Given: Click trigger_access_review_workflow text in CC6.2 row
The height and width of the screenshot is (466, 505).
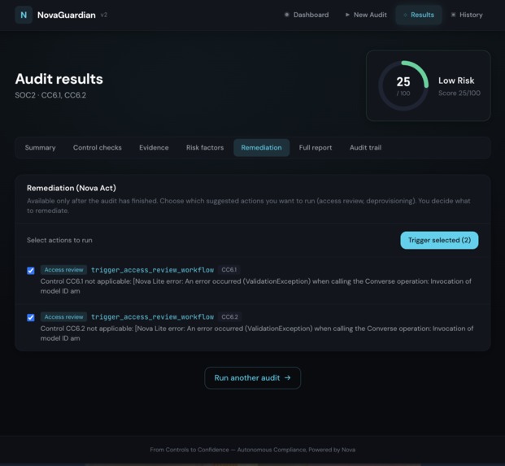Looking at the screenshot, I should (152, 317).
